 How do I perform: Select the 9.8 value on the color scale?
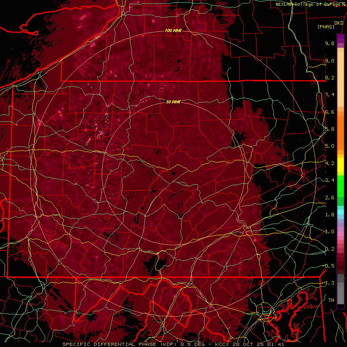(330, 43)
